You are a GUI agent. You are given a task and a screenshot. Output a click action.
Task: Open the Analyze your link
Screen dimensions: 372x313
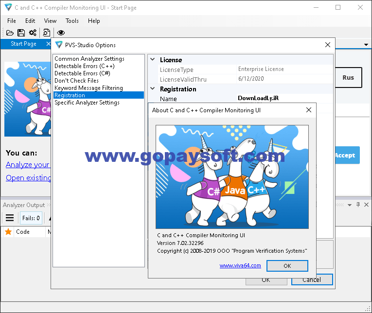click(x=28, y=165)
